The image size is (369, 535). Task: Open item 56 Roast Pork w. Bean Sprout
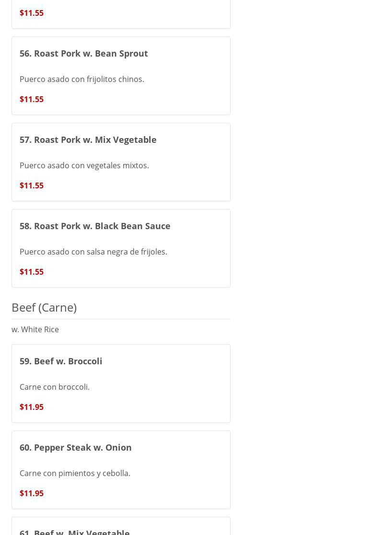coord(84,53)
